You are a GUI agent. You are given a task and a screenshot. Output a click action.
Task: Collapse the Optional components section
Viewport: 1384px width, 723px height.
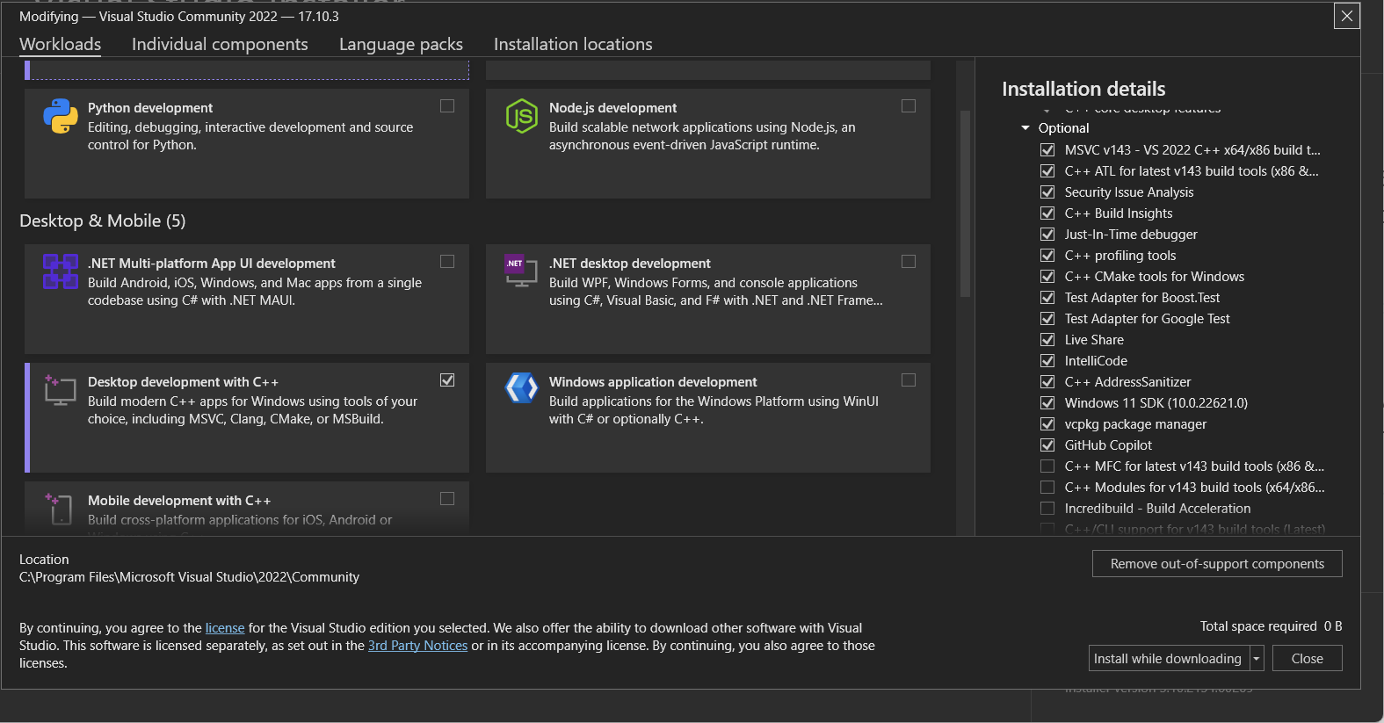click(x=1025, y=128)
